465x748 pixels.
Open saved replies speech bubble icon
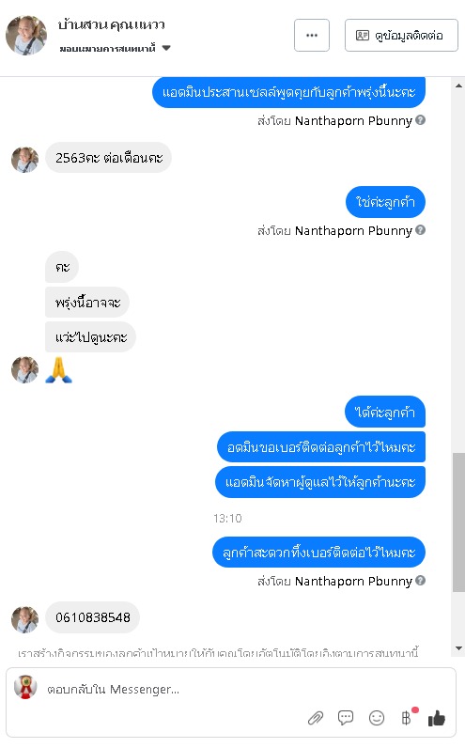click(346, 717)
